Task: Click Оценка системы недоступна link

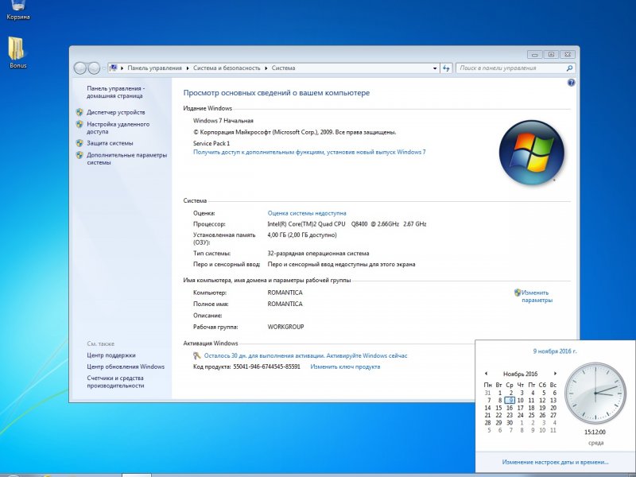Action: (x=307, y=213)
